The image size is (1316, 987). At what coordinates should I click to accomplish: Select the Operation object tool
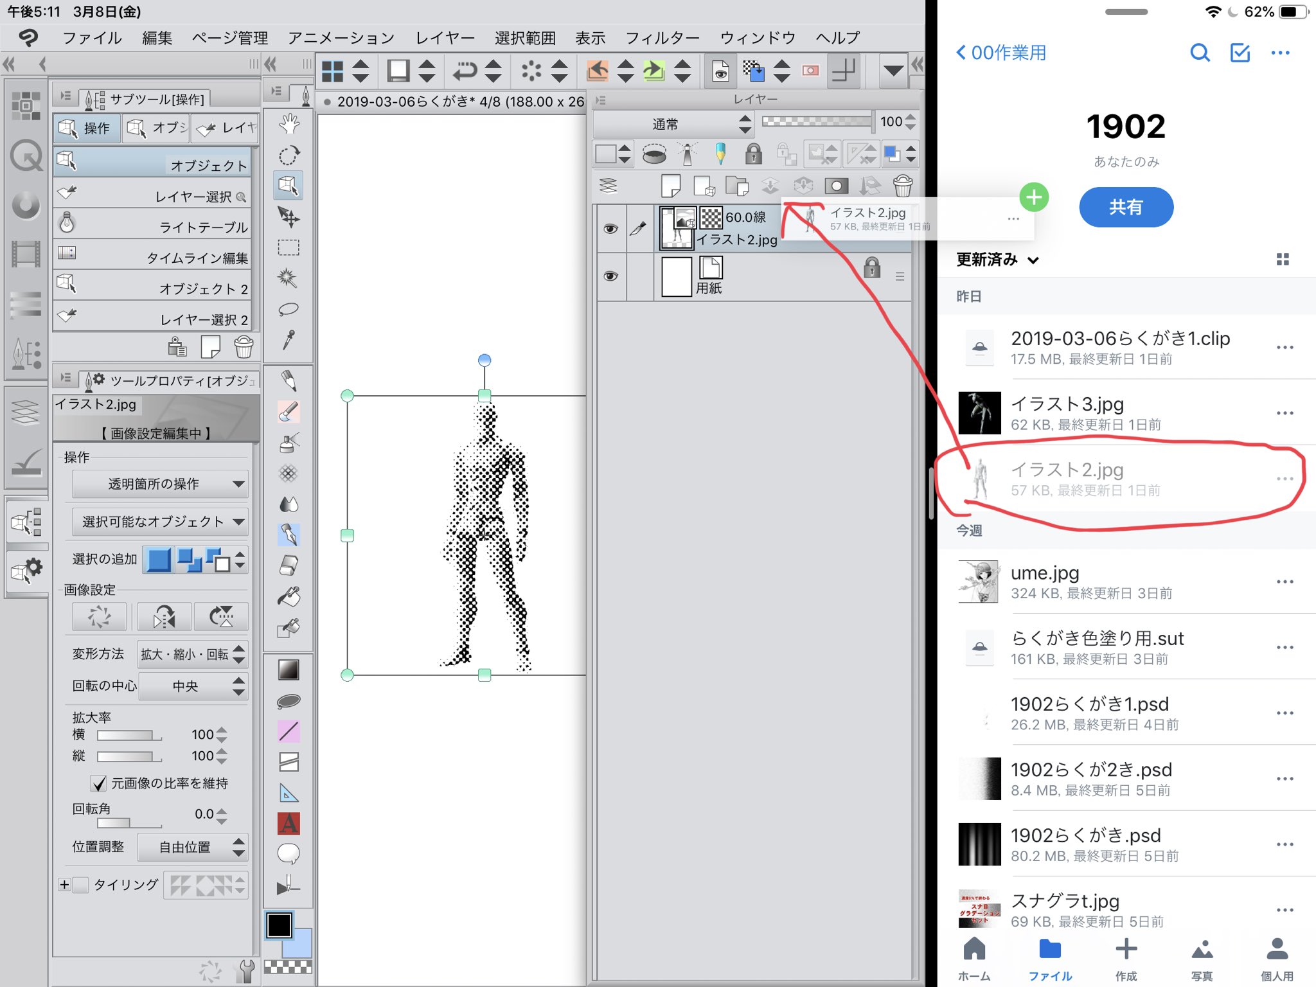pos(289,186)
